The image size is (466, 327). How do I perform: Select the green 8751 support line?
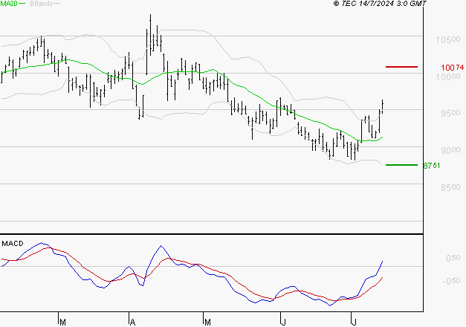(401, 165)
